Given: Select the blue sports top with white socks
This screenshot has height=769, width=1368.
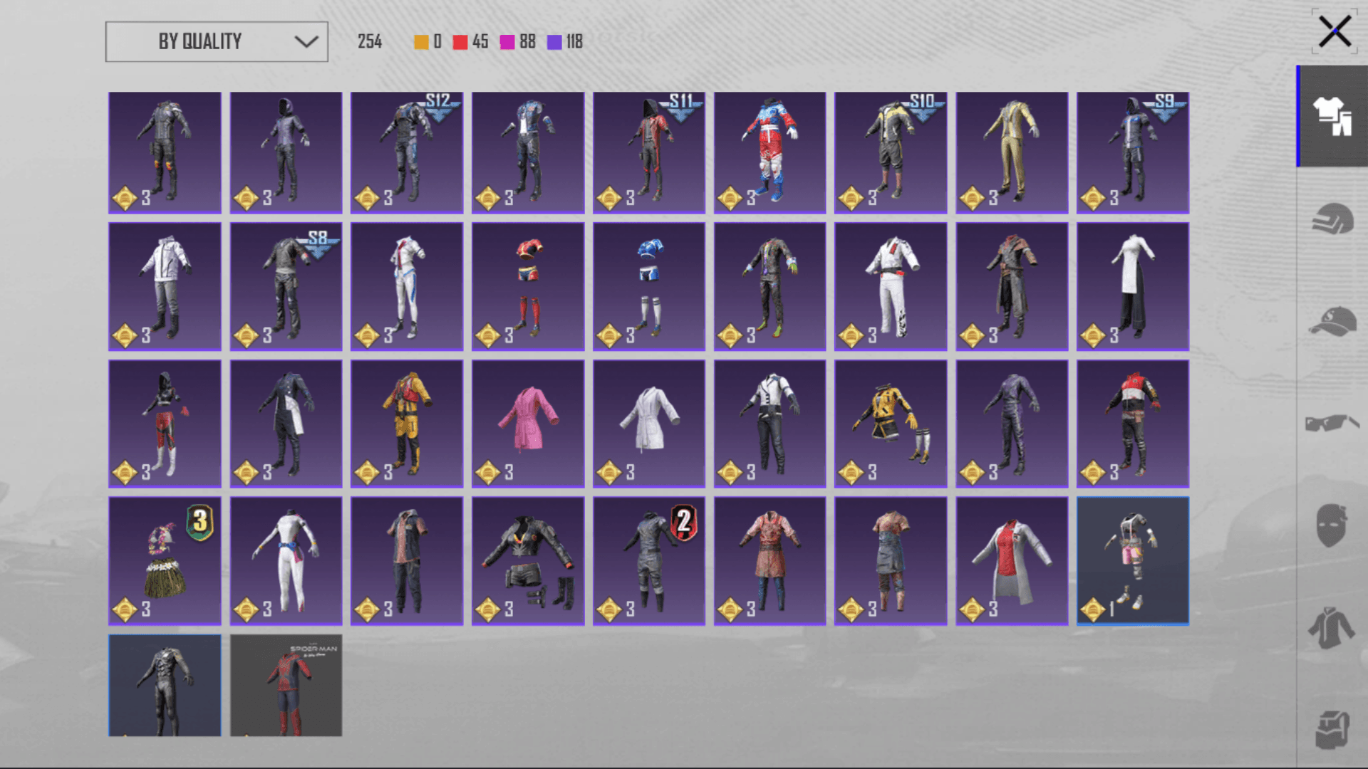Looking at the screenshot, I should point(649,286).
